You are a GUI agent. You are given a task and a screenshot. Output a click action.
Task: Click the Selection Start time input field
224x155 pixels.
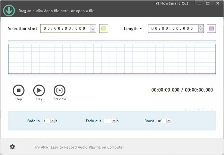point(65,29)
